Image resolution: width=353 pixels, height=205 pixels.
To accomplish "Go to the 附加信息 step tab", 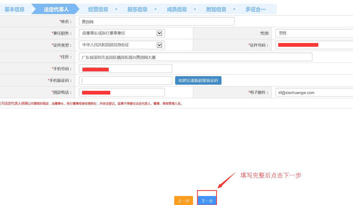I will point(216,9).
